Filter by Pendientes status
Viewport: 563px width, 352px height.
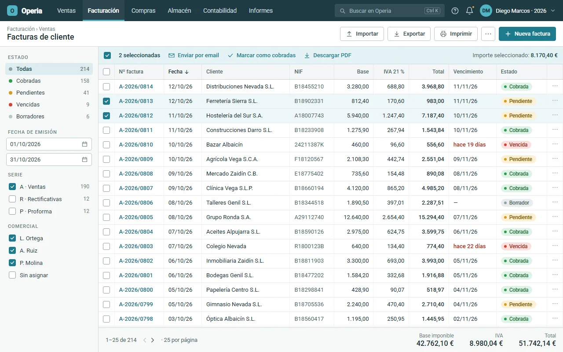49,93
